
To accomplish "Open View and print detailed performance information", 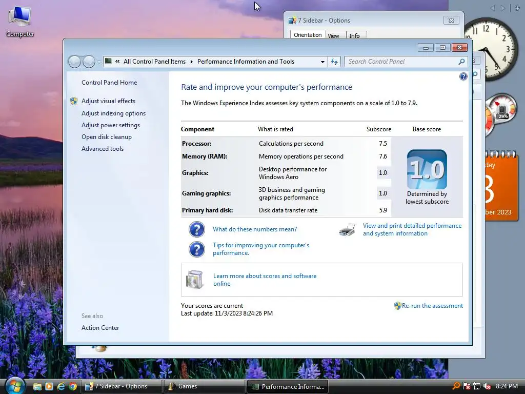I will (x=412, y=229).
